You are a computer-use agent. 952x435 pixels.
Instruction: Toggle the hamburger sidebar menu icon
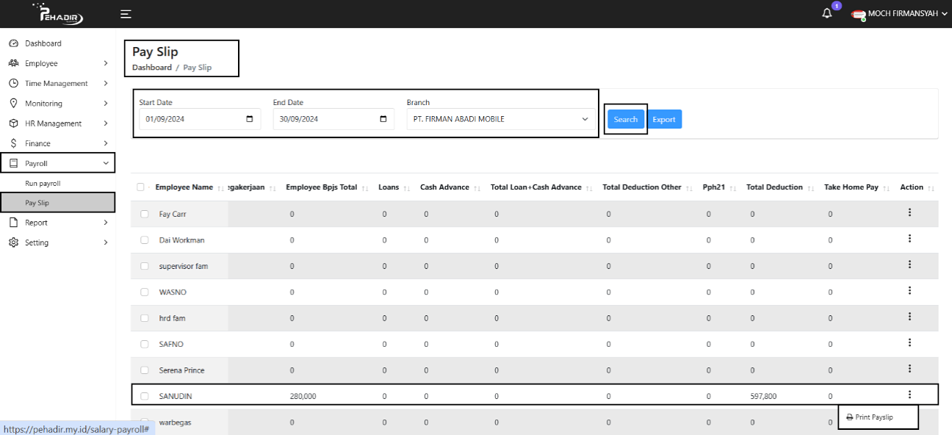(126, 14)
